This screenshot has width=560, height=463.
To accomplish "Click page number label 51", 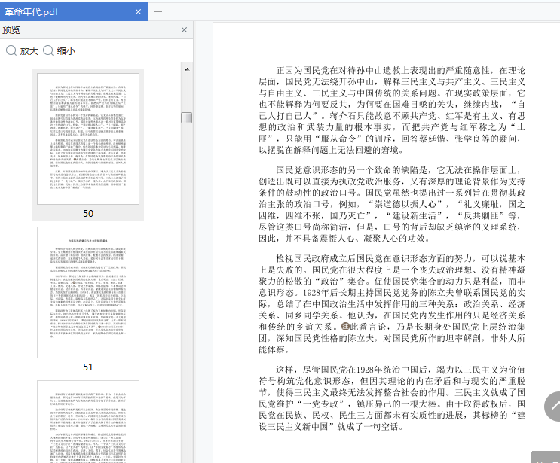I will pyautogui.click(x=88, y=367).
